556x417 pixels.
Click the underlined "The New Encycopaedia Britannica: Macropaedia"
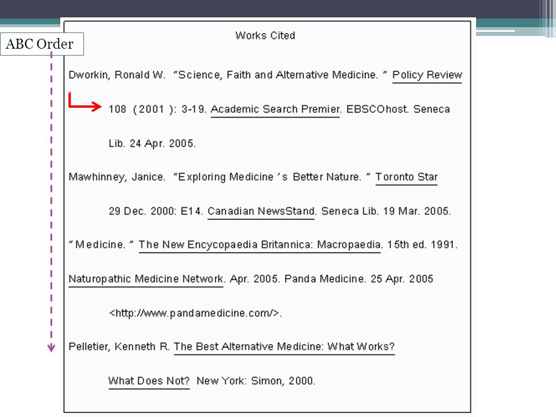(x=259, y=245)
